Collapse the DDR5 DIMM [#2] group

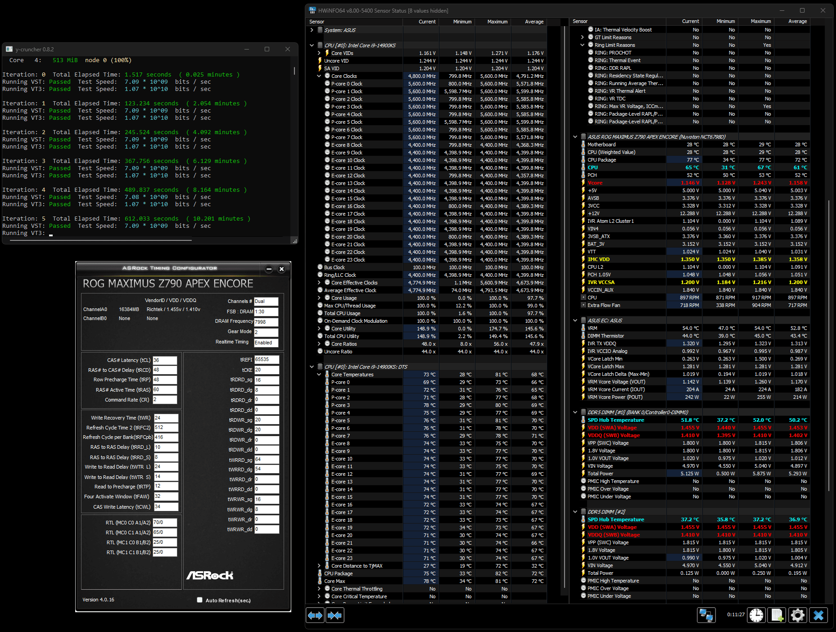[575, 512]
